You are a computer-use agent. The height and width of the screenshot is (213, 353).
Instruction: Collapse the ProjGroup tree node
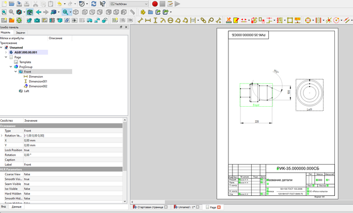11,66
